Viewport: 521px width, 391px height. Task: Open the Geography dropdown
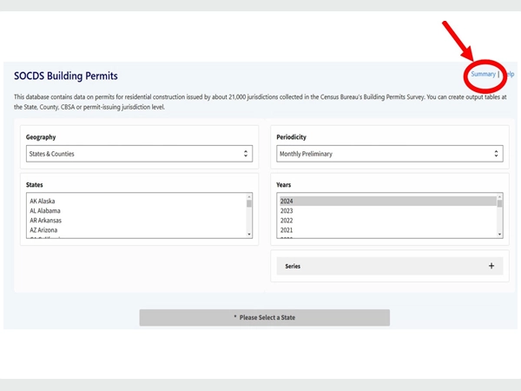click(x=139, y=154)
